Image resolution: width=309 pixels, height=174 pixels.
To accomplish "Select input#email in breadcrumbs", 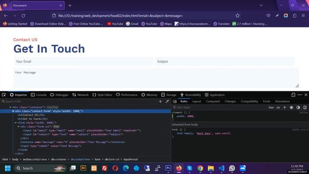I will [131, 159].
